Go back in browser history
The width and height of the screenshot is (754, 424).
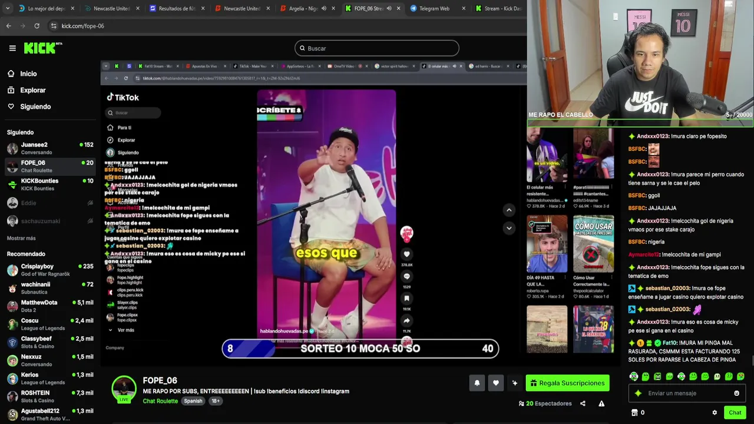(9, 26)
